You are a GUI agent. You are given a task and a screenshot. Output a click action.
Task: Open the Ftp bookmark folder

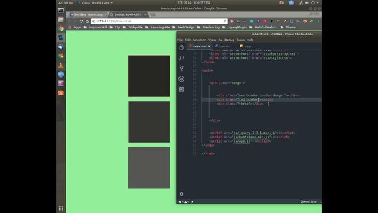[115, 27]
